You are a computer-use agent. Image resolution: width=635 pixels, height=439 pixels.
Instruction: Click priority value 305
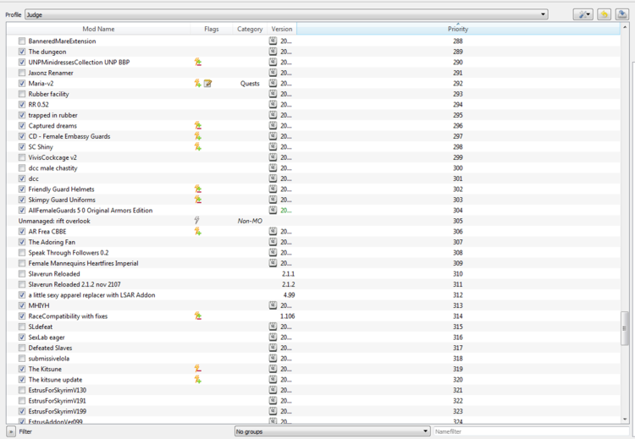click(457, 221)
